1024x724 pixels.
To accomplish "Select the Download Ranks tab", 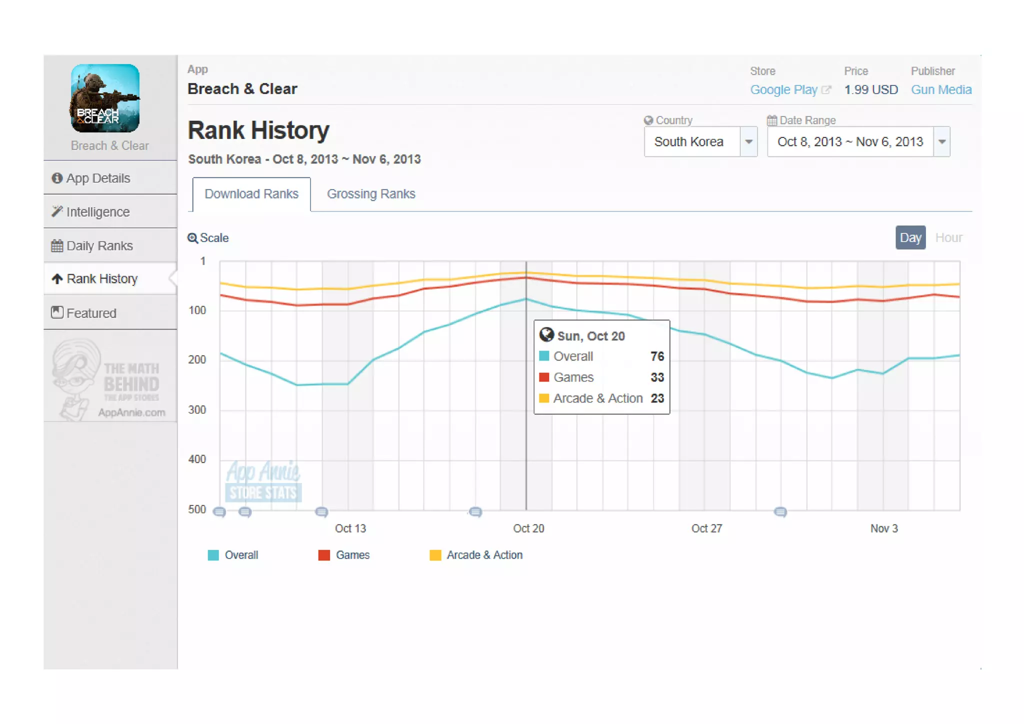I will click(251, 193).
